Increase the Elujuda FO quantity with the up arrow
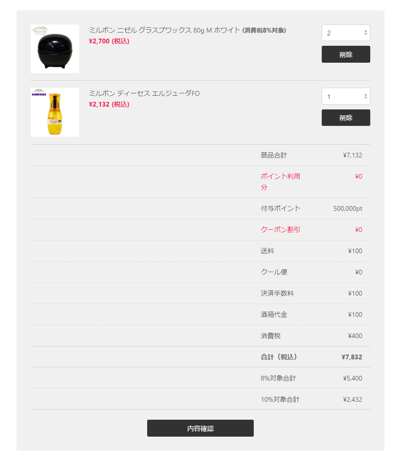 [x=366, y=95]
